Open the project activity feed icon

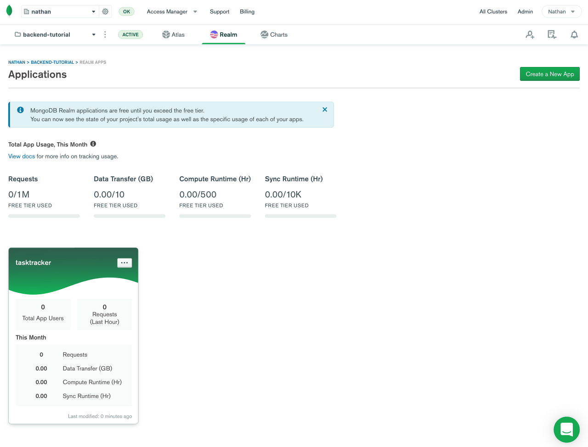[x=552, y=34]
